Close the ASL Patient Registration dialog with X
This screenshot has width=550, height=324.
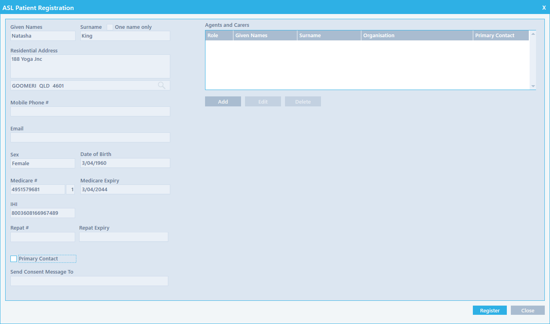[544, 8]
